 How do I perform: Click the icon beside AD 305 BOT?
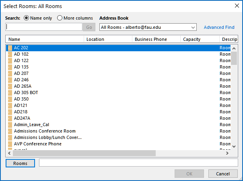click(10, 93)
